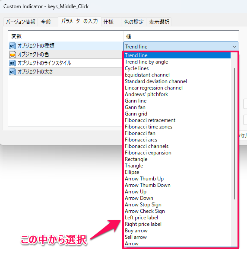Choose Fibonacci time zones

point(177,127)
